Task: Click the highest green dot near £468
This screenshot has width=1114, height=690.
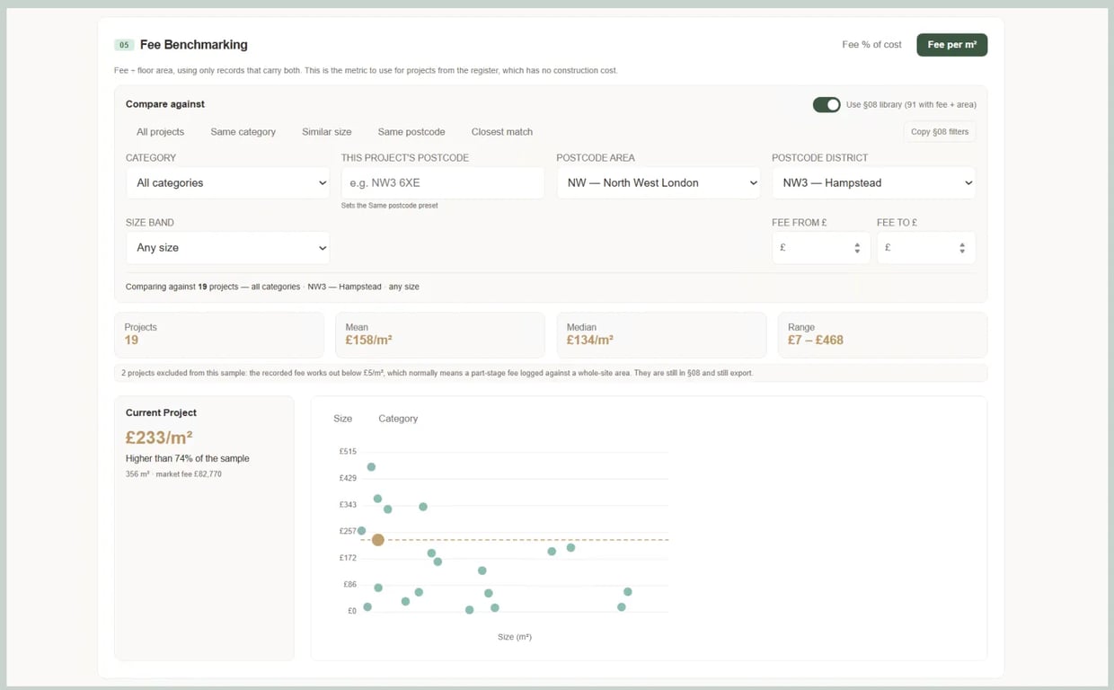Action: click(371, 467)
